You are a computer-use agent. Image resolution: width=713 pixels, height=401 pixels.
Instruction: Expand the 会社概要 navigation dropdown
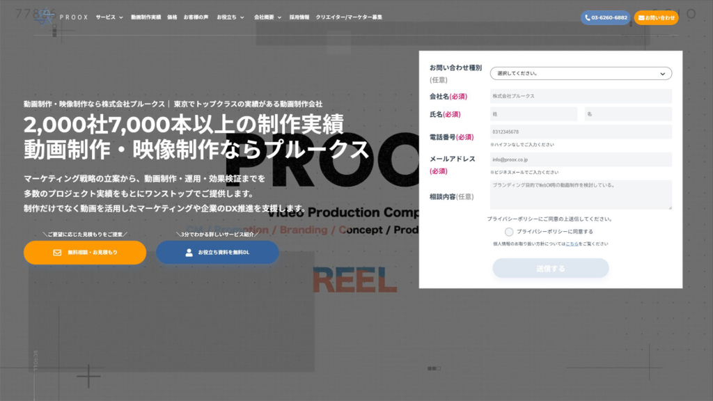pos(267,17)
